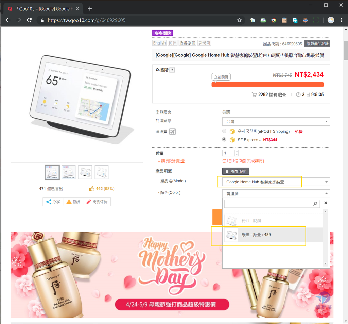The width and height of the screenshot is (348, 324).
Task: Click the NT$3,745 original price
Action: (282, 75)
